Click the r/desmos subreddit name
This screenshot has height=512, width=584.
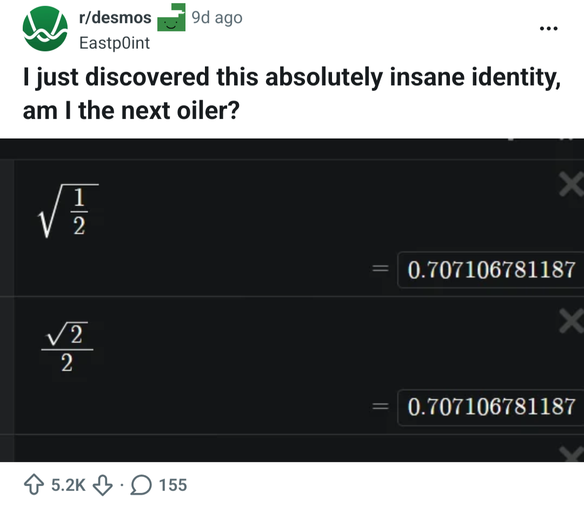[115, 18]
